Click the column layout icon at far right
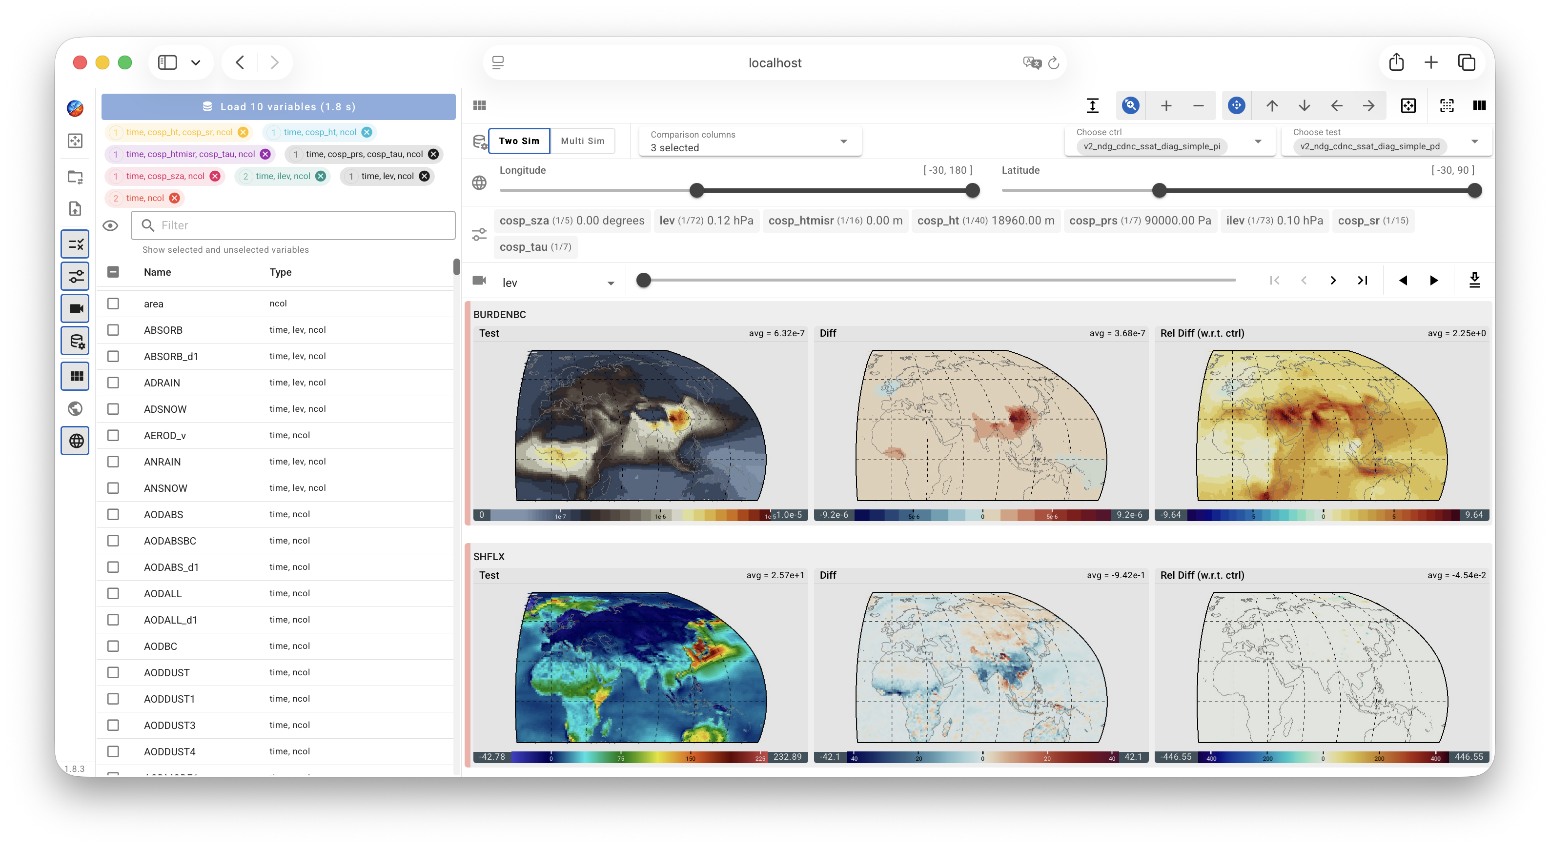Screen dimensions: 1550x849 coord(1479,105)
